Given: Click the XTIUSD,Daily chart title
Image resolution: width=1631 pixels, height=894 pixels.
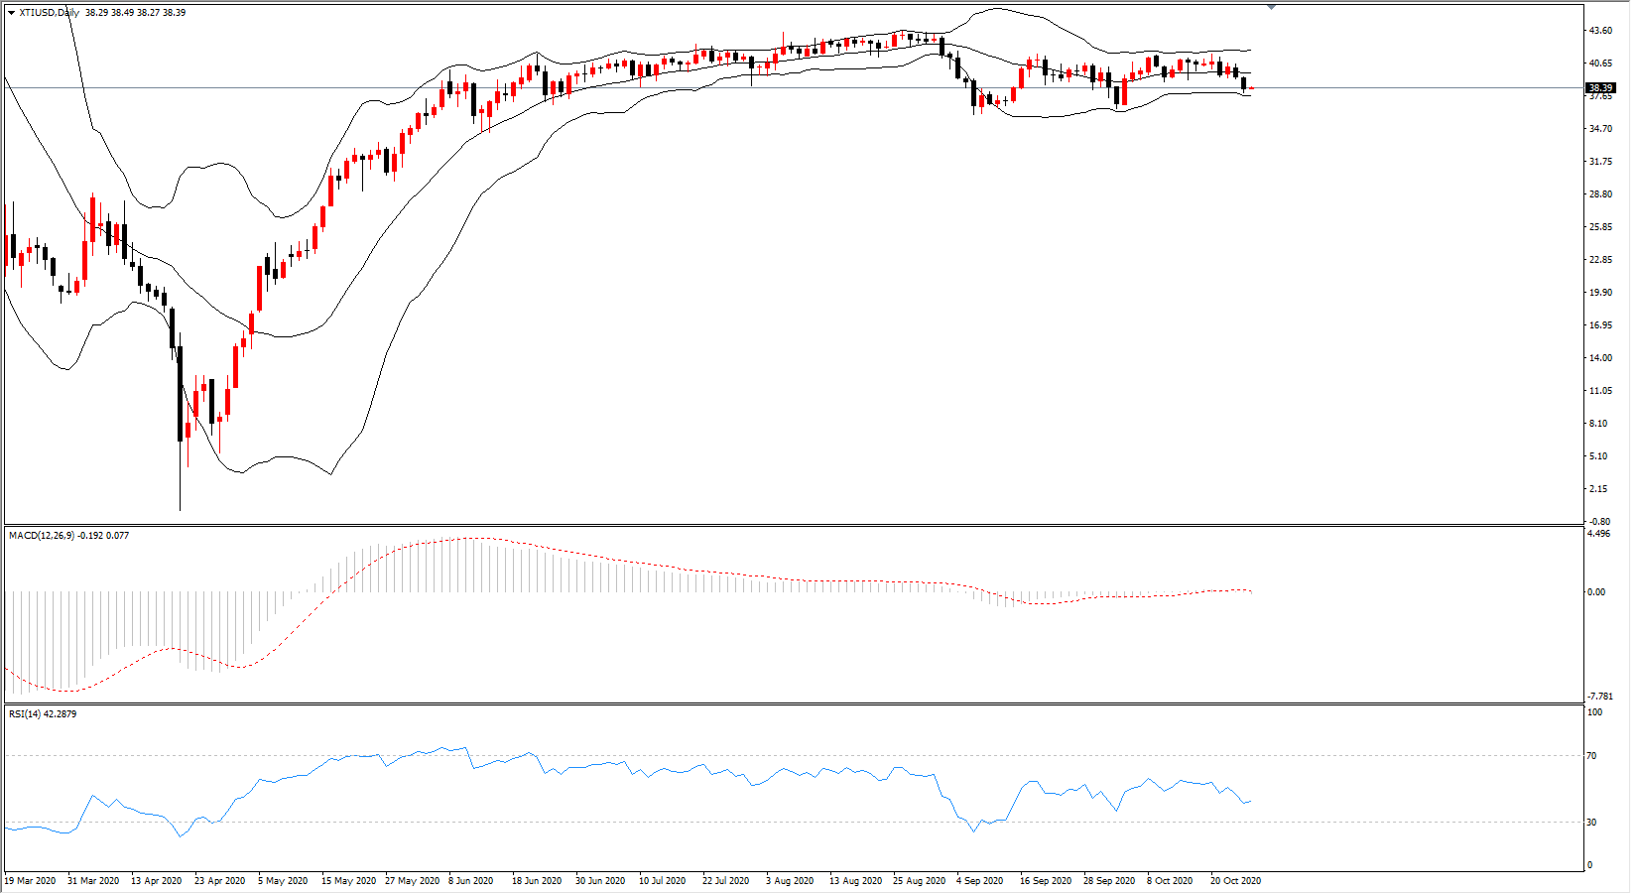Looking at the screenshot, I should click(x=49, y=13).
